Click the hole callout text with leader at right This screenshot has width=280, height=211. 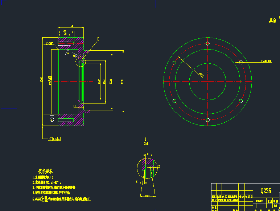pyautogui.click(x=266, y=61)
